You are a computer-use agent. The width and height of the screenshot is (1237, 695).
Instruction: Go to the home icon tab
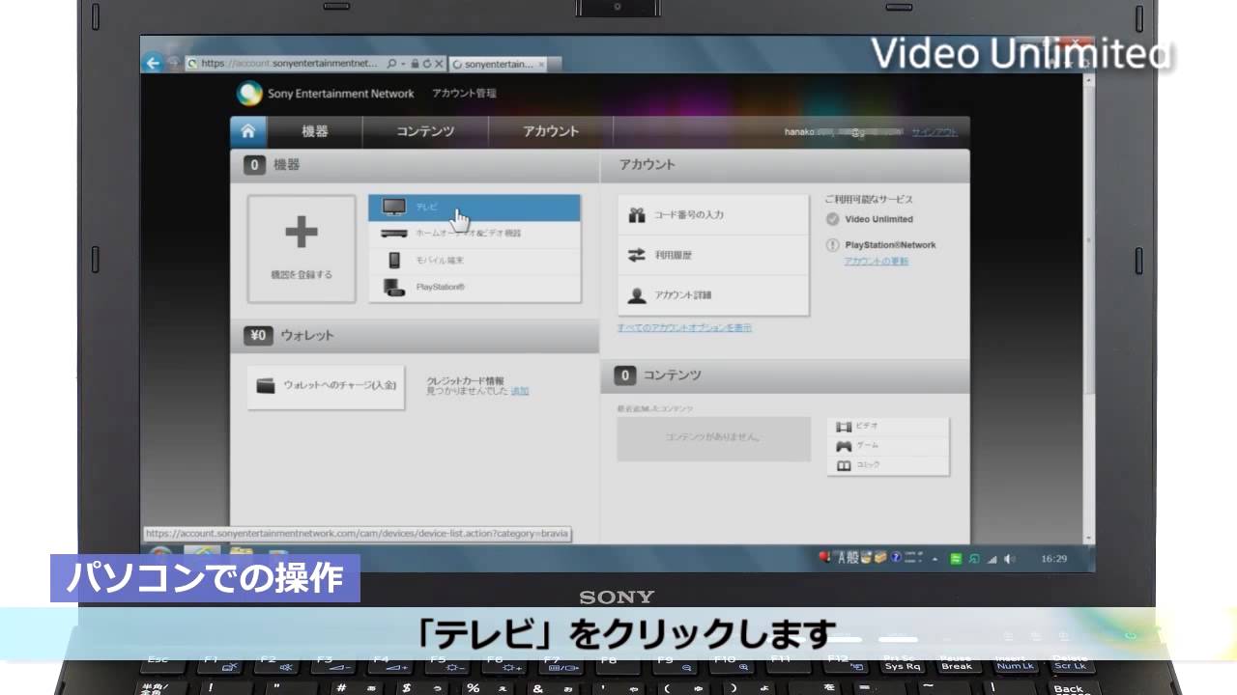[x=248, y=131]
